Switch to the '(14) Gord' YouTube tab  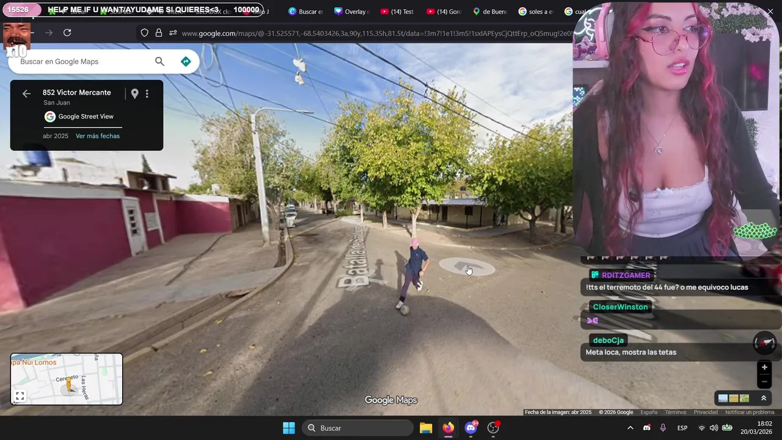(444, 12)
